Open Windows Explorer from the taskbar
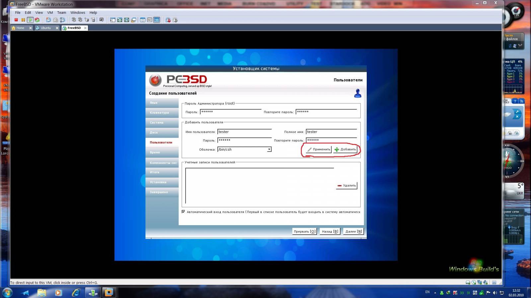The height and width of the screenshot is (298, 531). [x=41, y=293]
